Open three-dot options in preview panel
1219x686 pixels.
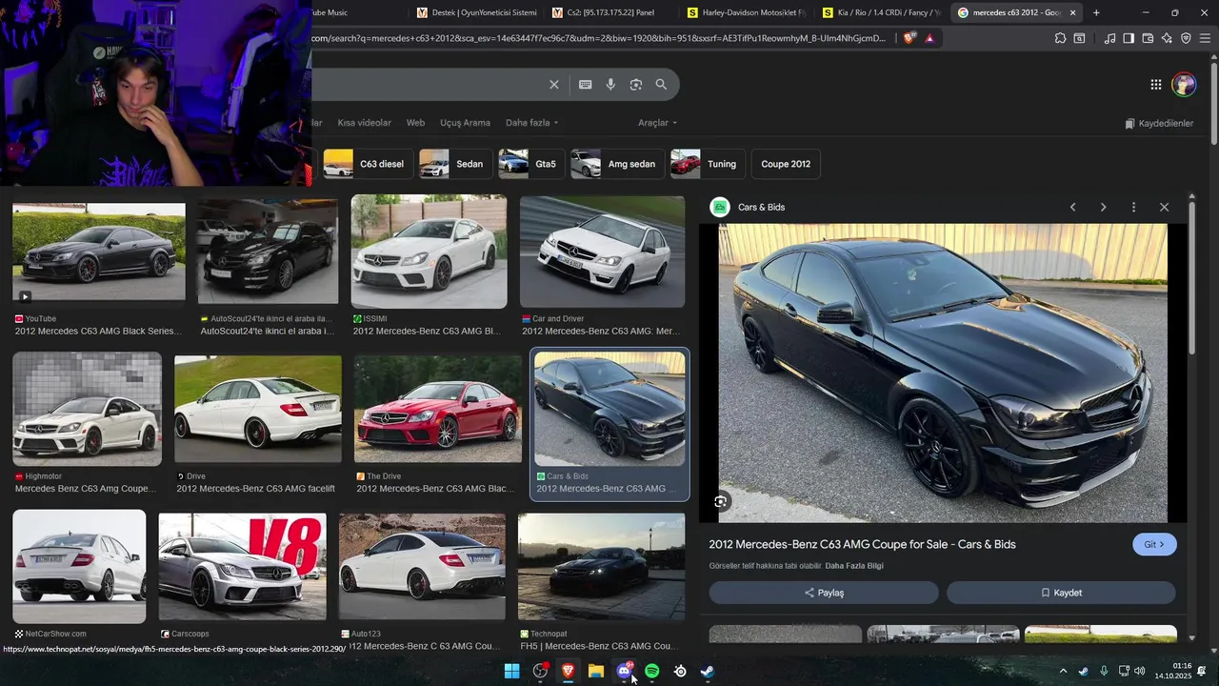1133,207
